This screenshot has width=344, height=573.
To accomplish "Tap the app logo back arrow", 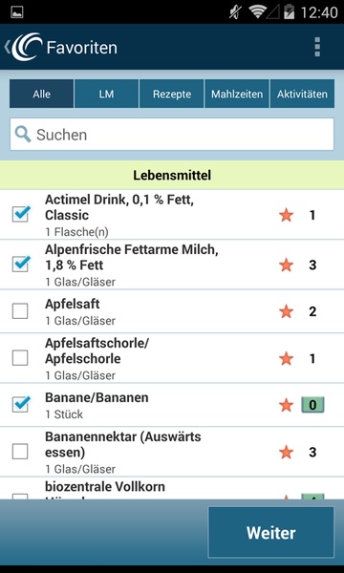I will [23, 47].
